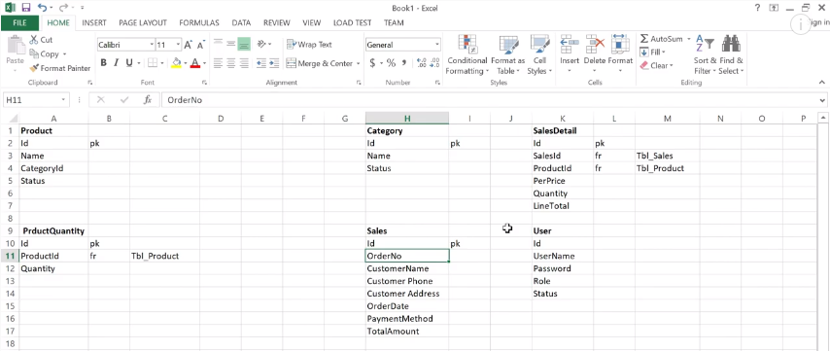Align text to top
Screen dimensions: 830x351
(x=218, y=44)
